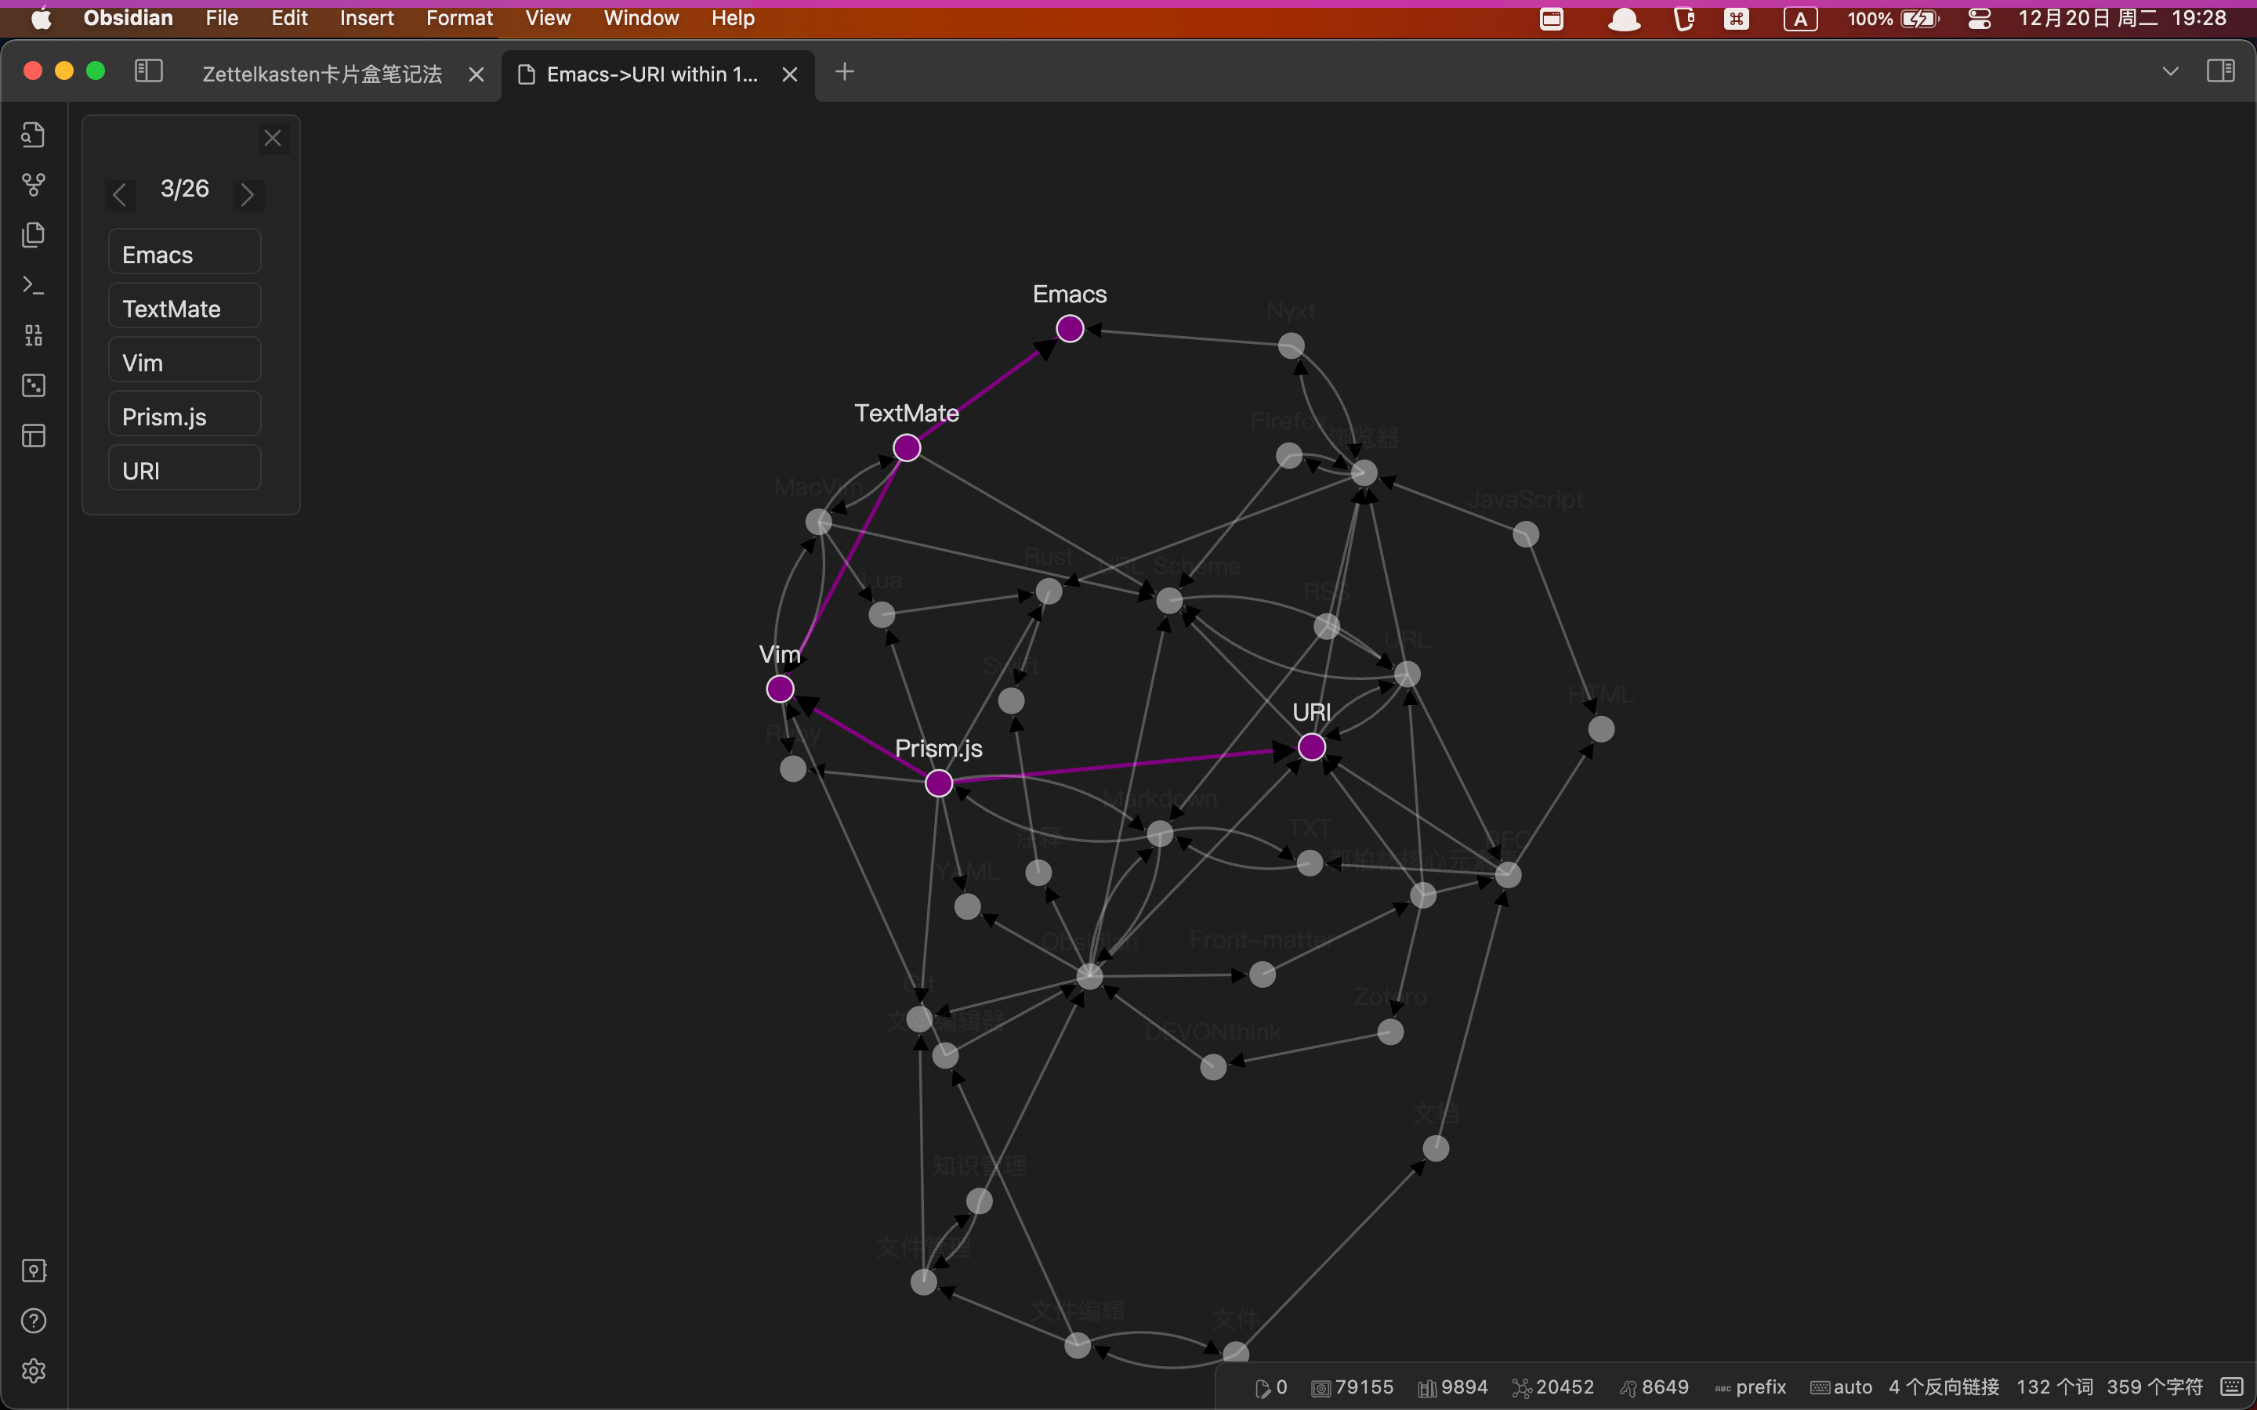Open the layout panel icon in left ribbon
The height and width of the screenshot is (1410, 2257).
(x=34, y=435)
